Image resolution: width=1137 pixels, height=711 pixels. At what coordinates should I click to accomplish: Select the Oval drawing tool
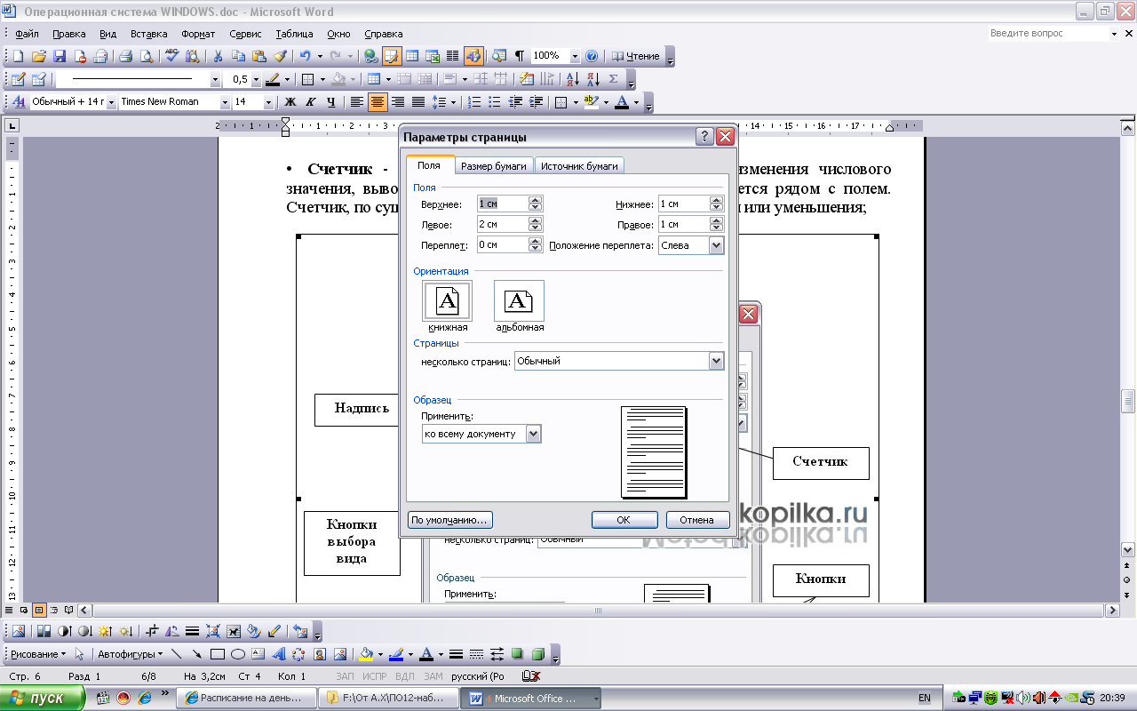pos(238,654)
